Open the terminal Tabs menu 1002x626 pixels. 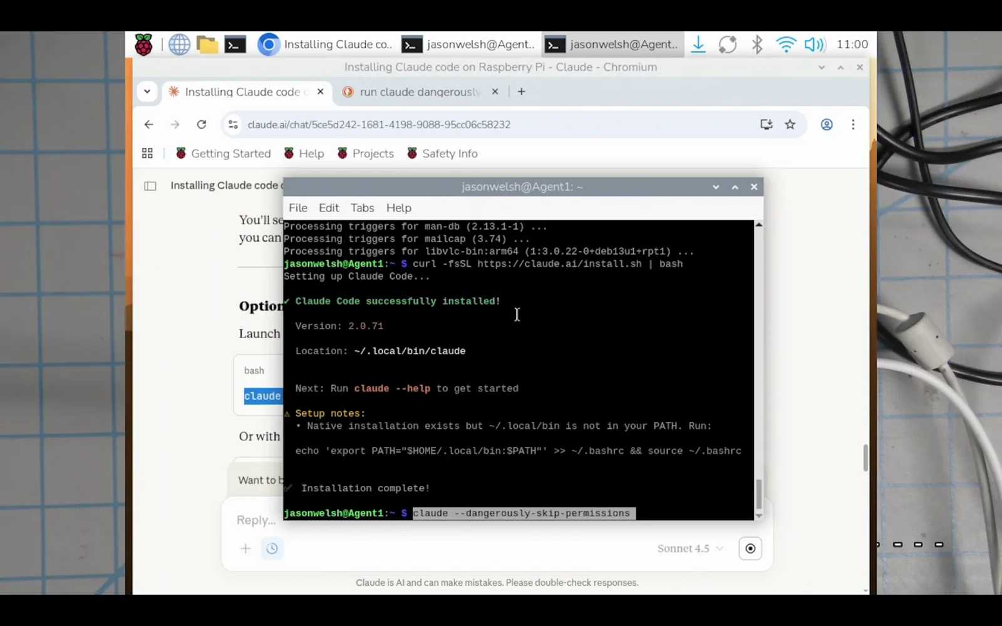coord(362,208)
